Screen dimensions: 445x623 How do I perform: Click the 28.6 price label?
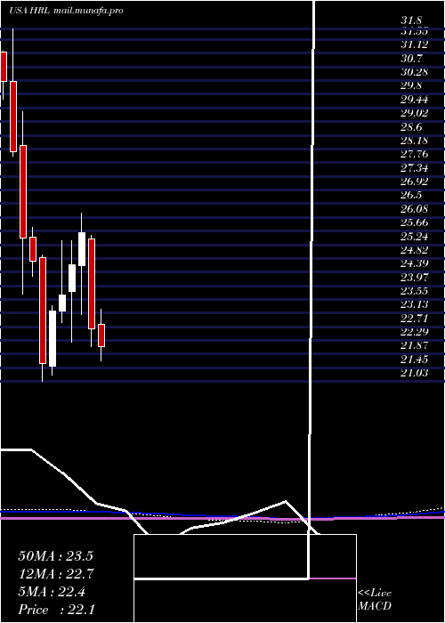(x=411, y=127)
